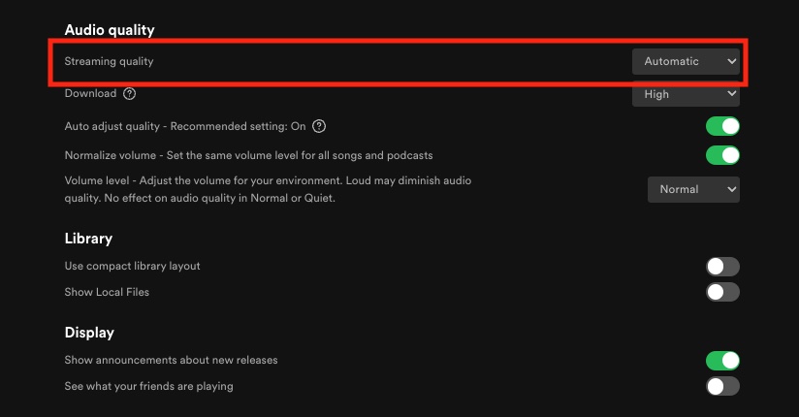799x417 pixels.
Task: Click the Library section heading
Action: (x=88, y=239)
